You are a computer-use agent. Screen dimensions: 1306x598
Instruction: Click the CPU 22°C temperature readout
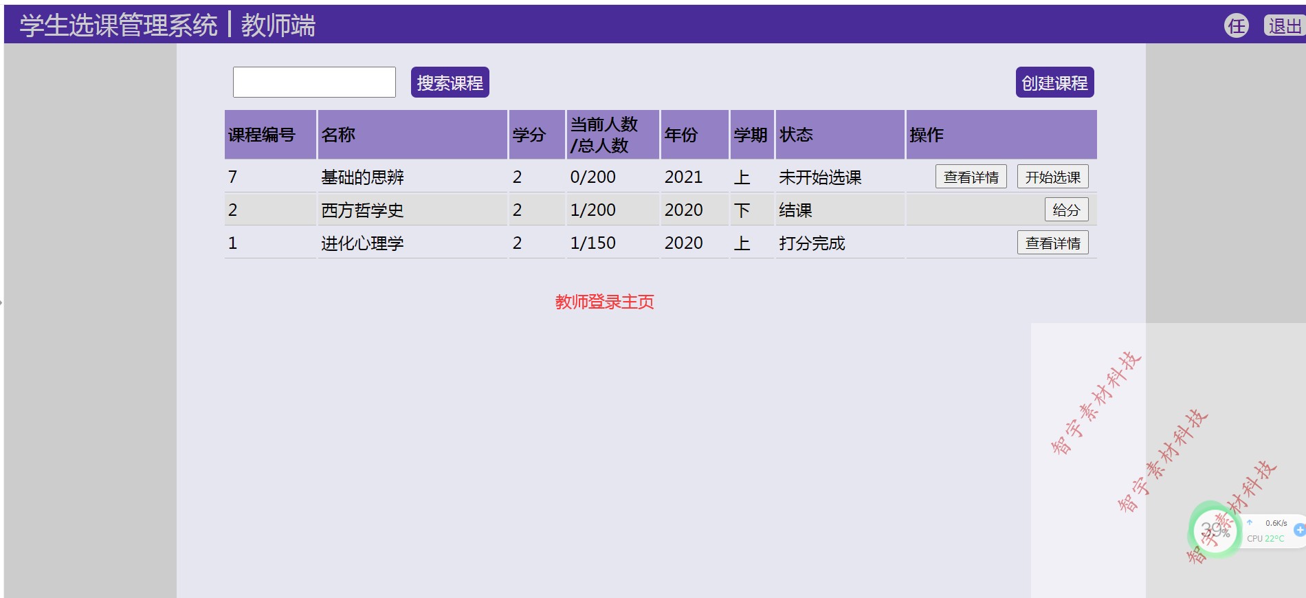click(x=1265, y=539)
